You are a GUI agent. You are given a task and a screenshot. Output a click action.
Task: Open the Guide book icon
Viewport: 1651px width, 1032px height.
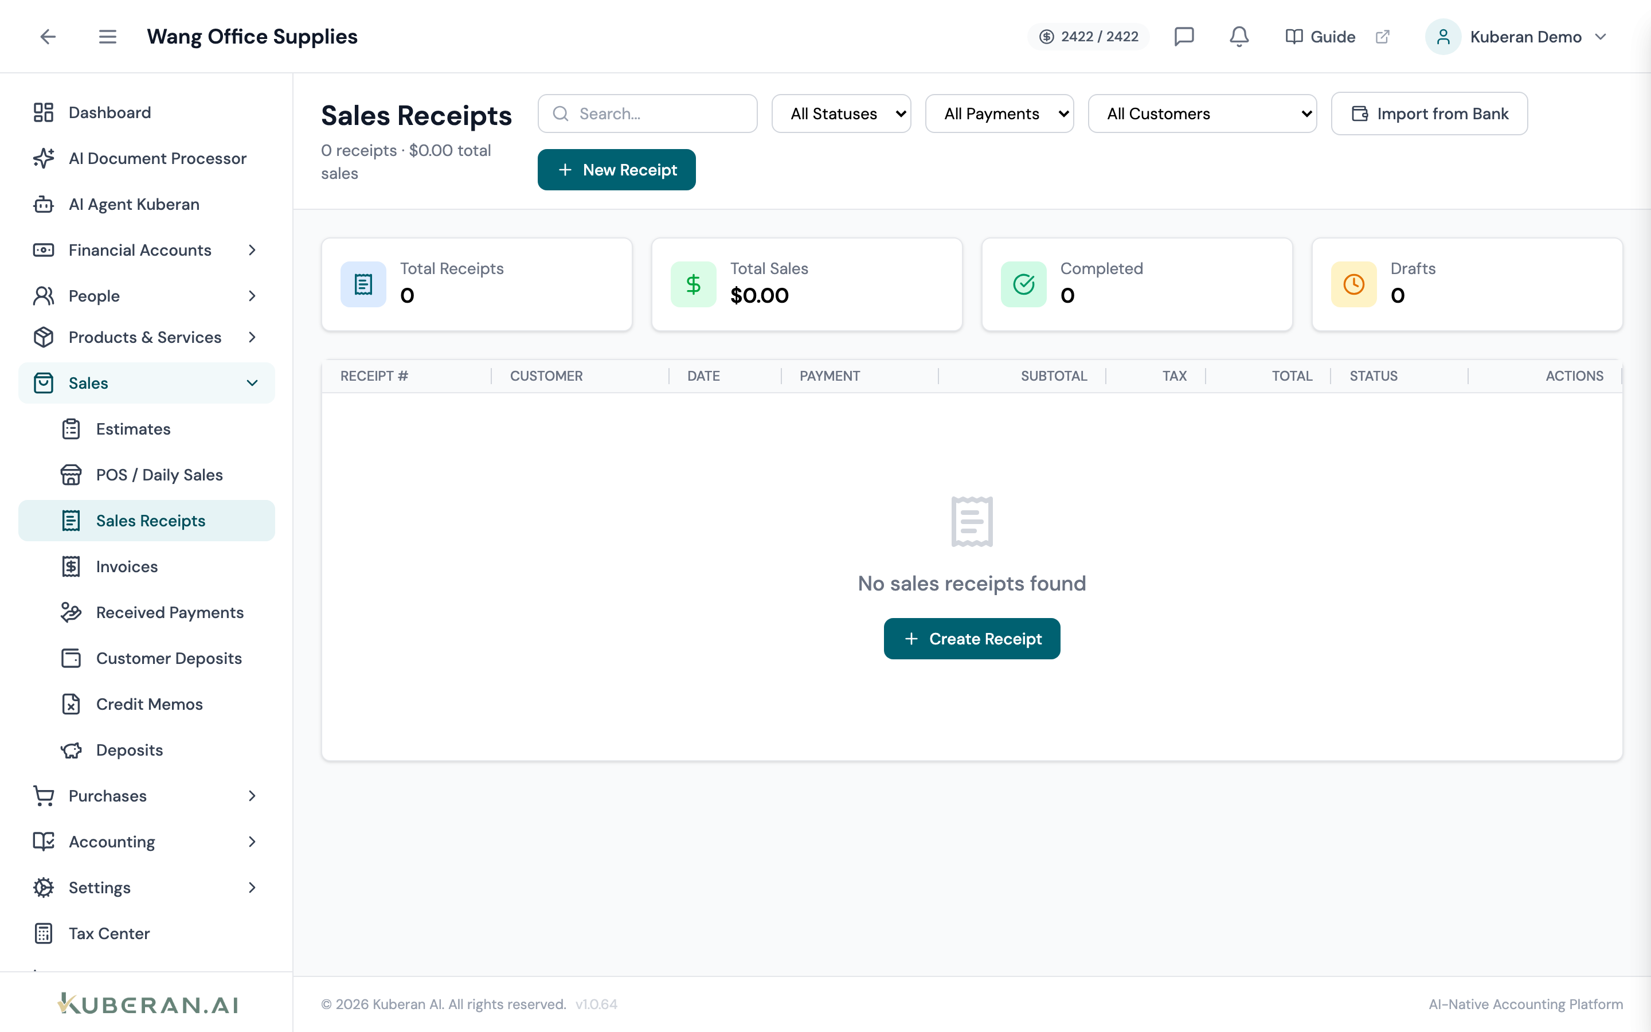click(1293, 36)
